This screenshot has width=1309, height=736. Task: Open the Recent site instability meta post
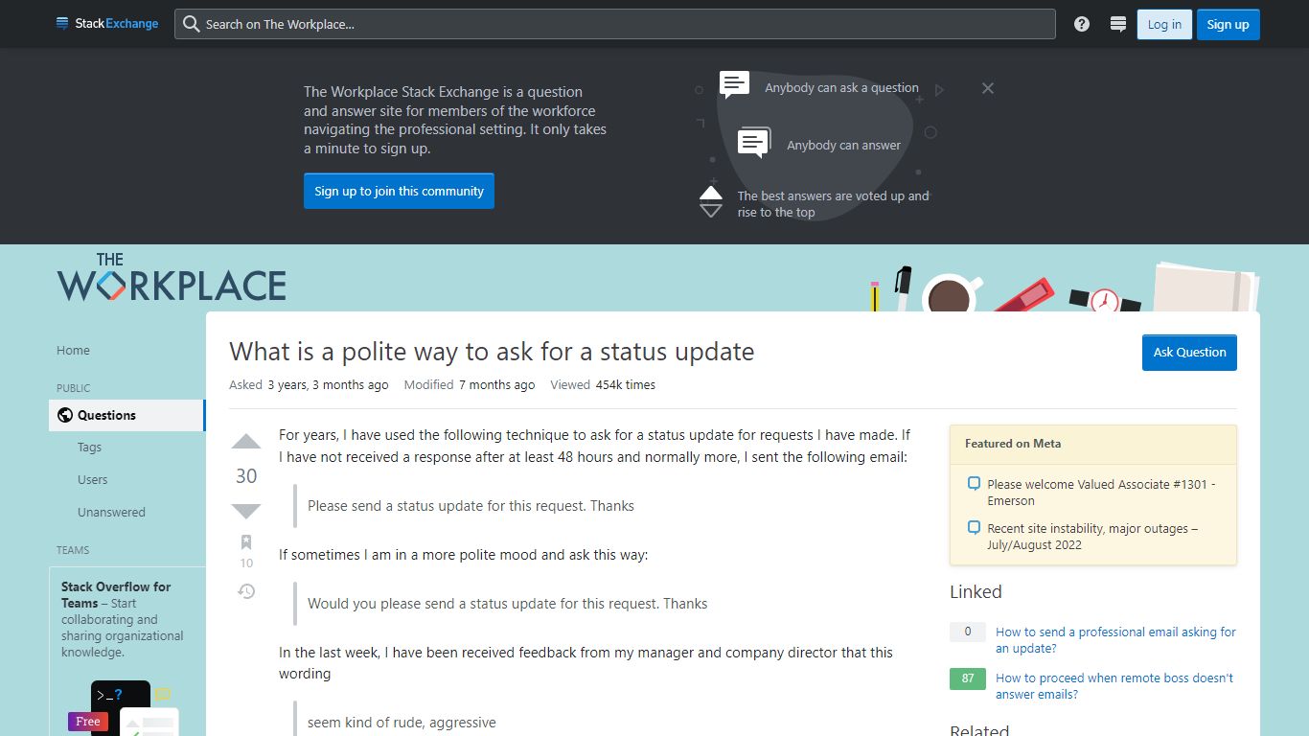pyautogui.click(x=1092, y=536)
